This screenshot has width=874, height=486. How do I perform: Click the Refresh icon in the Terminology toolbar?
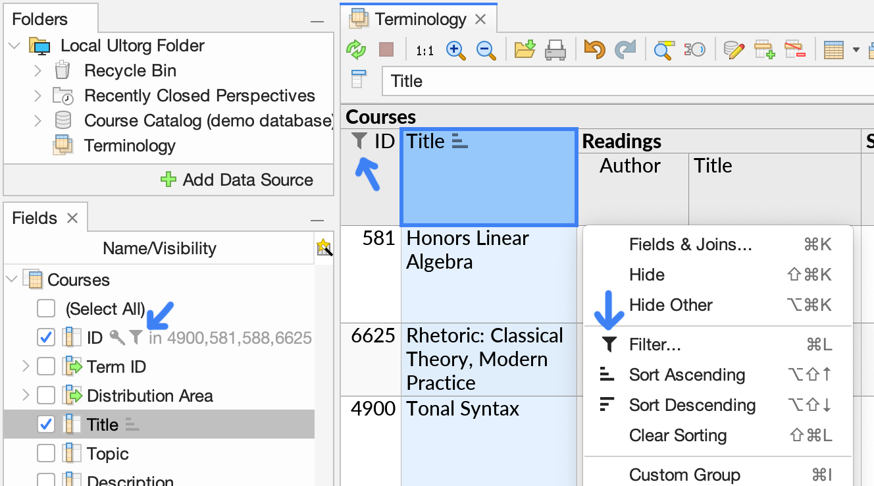pyautogui.click(x=356, y=49)
